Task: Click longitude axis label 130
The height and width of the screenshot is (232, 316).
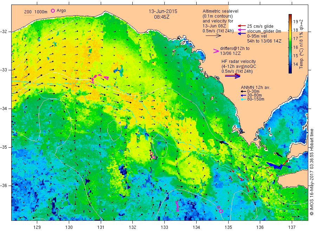Action: (69, 227)
